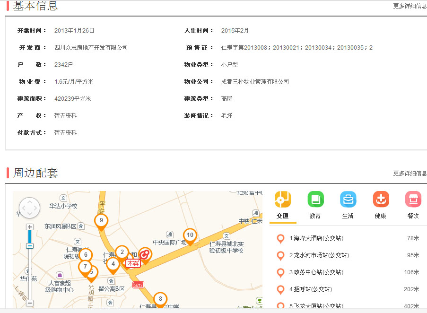Click map marker number 9
The image size is (427, 313).
point(101,221)
